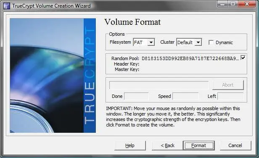The image size is (259, 158).
Task: Click the Left time field
Action: click(230, 96)
